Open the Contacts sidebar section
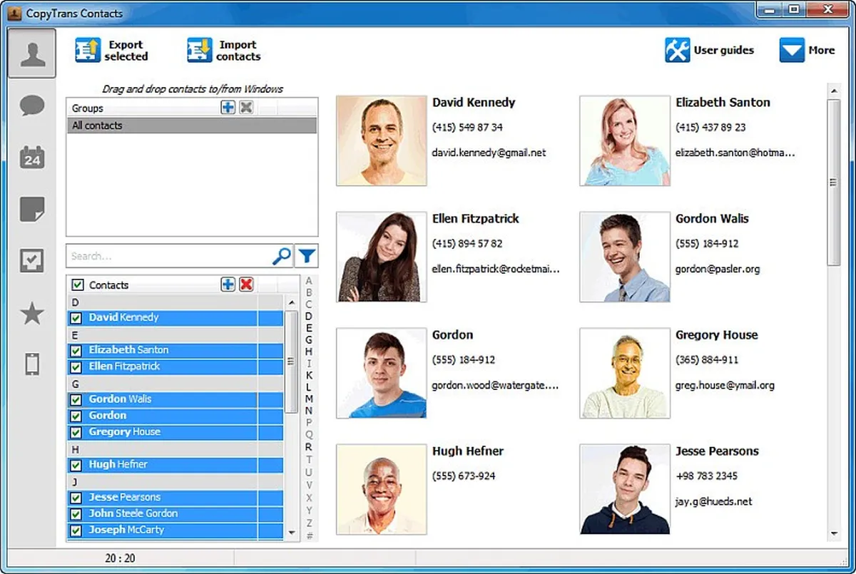856x574 pixels. pyautogui.click(x=32, y=53)
